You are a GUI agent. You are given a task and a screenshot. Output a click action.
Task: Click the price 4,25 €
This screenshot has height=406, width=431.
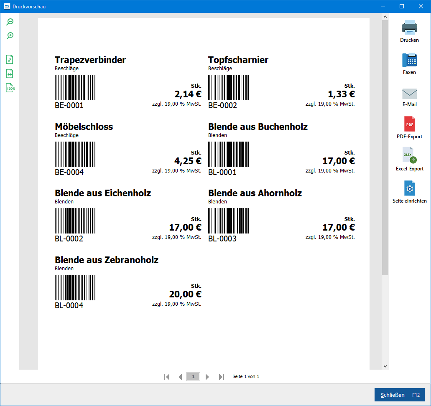tap(188, 161)
